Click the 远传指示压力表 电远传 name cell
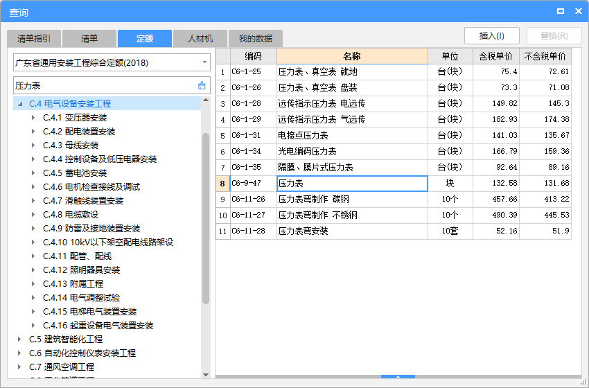Viewport: 589px width, 388px height. click(x=352, y=104)
